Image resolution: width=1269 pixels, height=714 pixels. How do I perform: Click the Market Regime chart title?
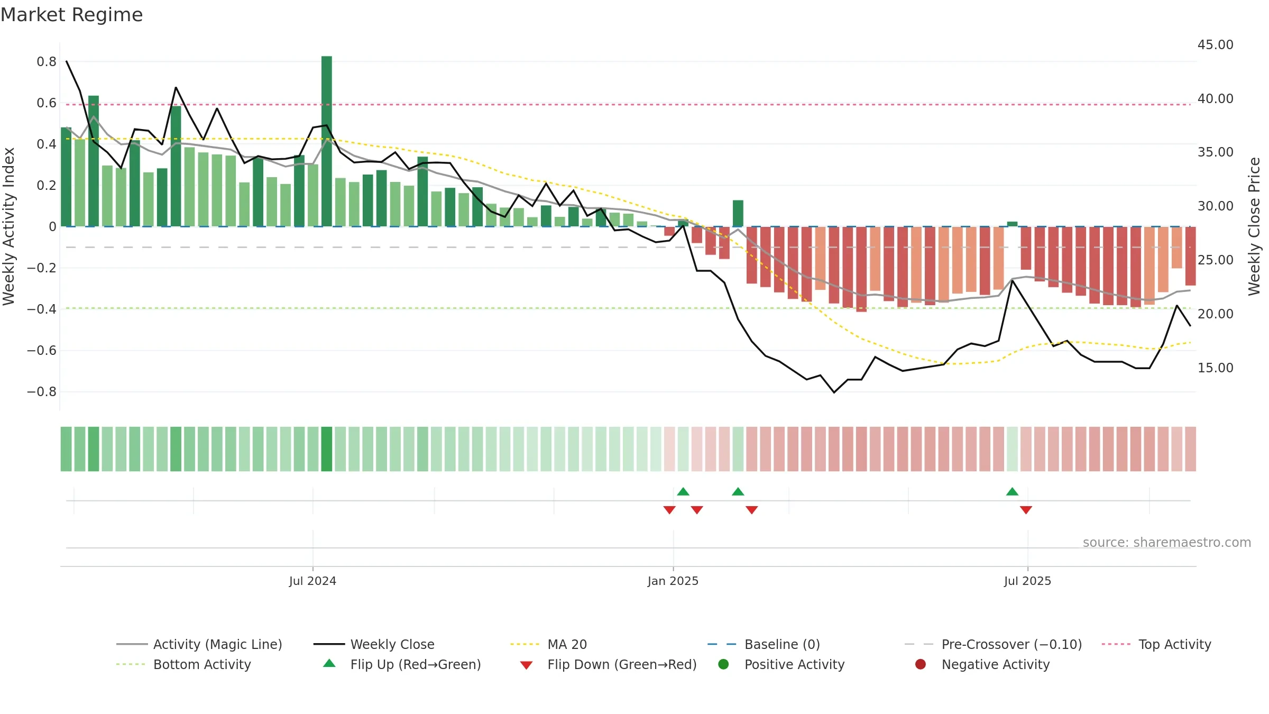[x=71, y=15]
